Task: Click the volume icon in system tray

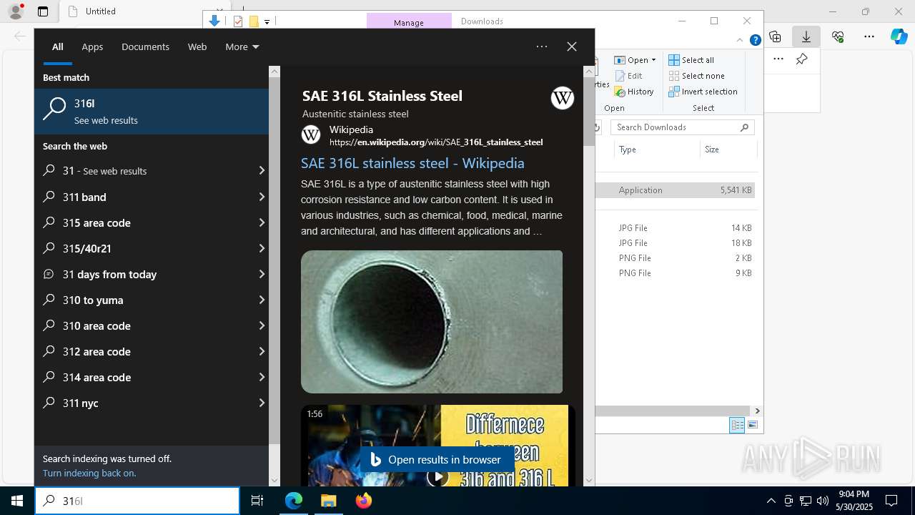Action: (823, 501)
